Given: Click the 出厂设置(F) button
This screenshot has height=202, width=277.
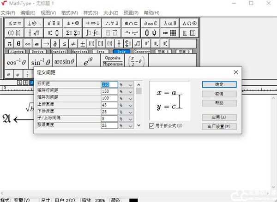Looking at the screenshot, I should 219,126.
